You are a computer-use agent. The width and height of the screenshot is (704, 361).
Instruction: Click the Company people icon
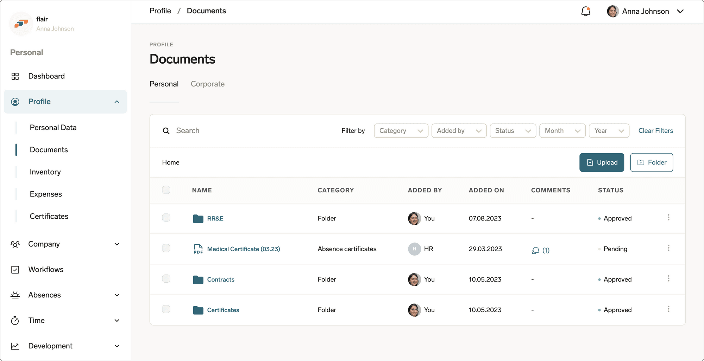click(x=15, y=244)
